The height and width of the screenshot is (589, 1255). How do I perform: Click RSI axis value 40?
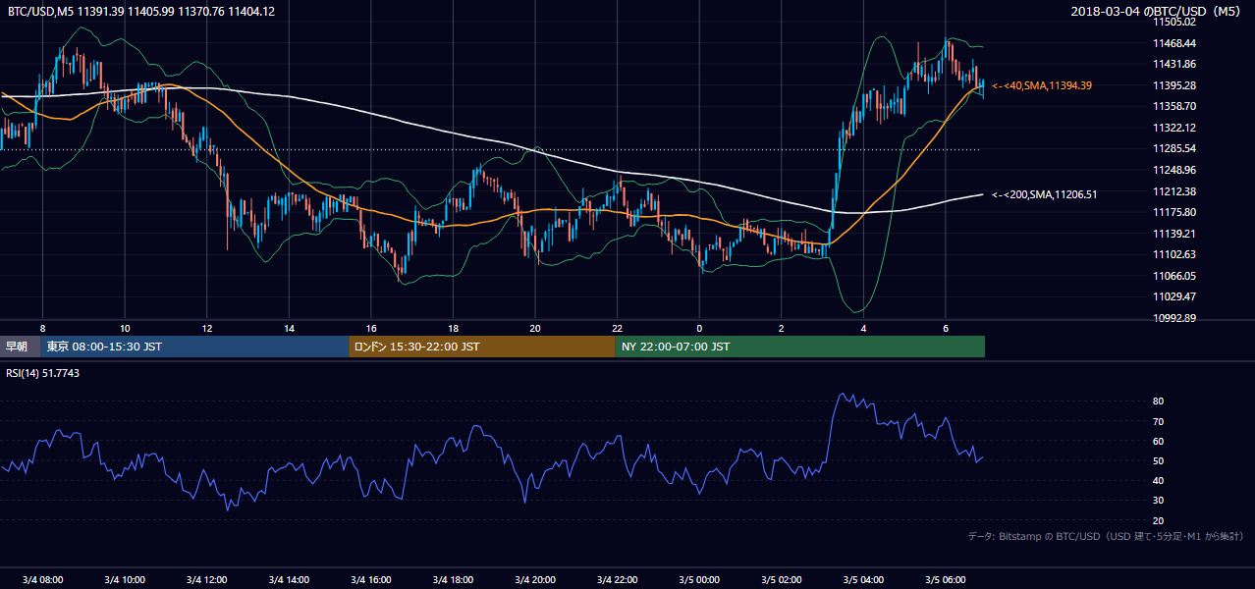click(x=1158, y=480)
